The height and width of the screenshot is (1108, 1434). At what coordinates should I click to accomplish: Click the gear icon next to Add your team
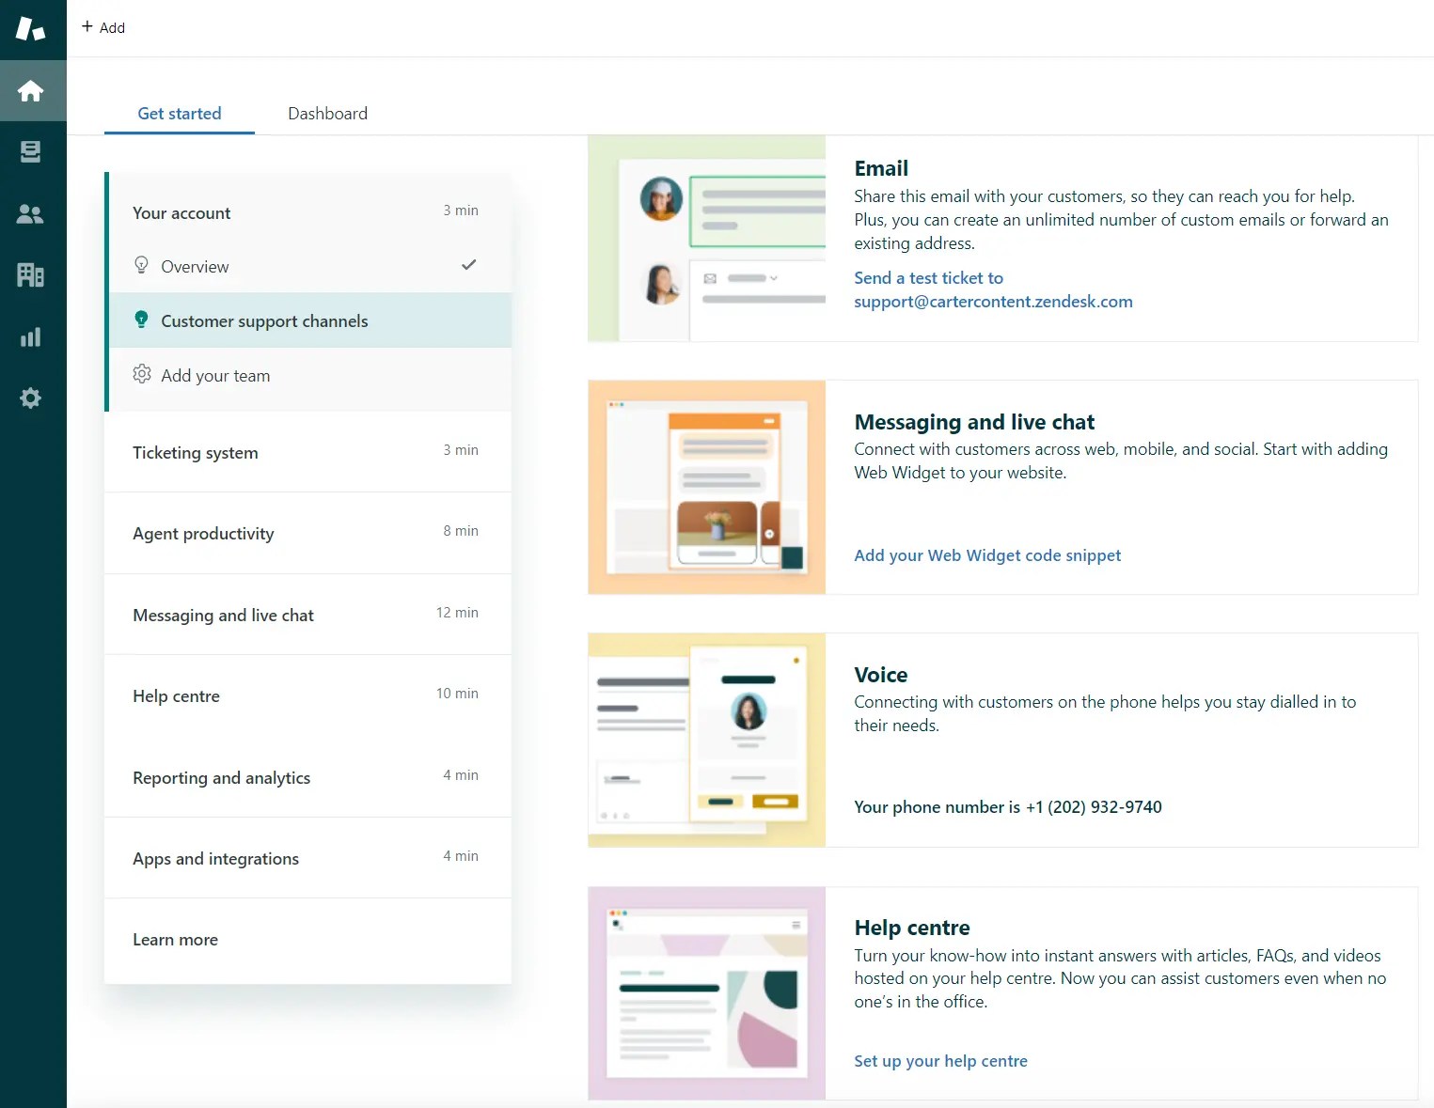coord(142,374)
